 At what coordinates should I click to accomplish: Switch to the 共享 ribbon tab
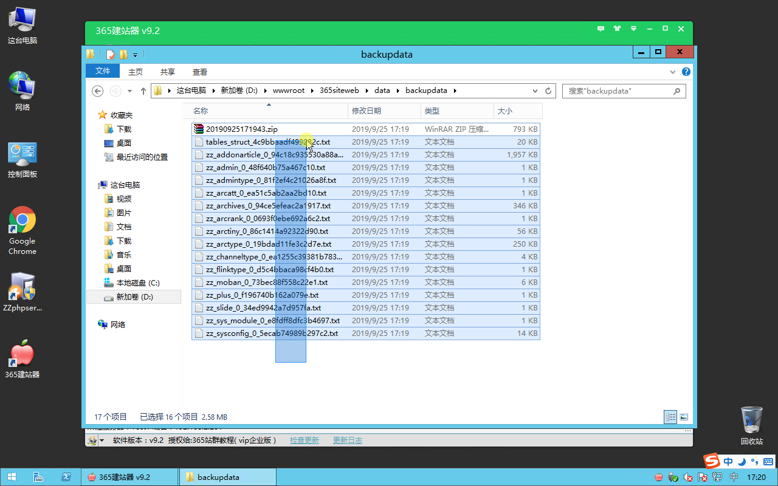click(x=168, y=72)
